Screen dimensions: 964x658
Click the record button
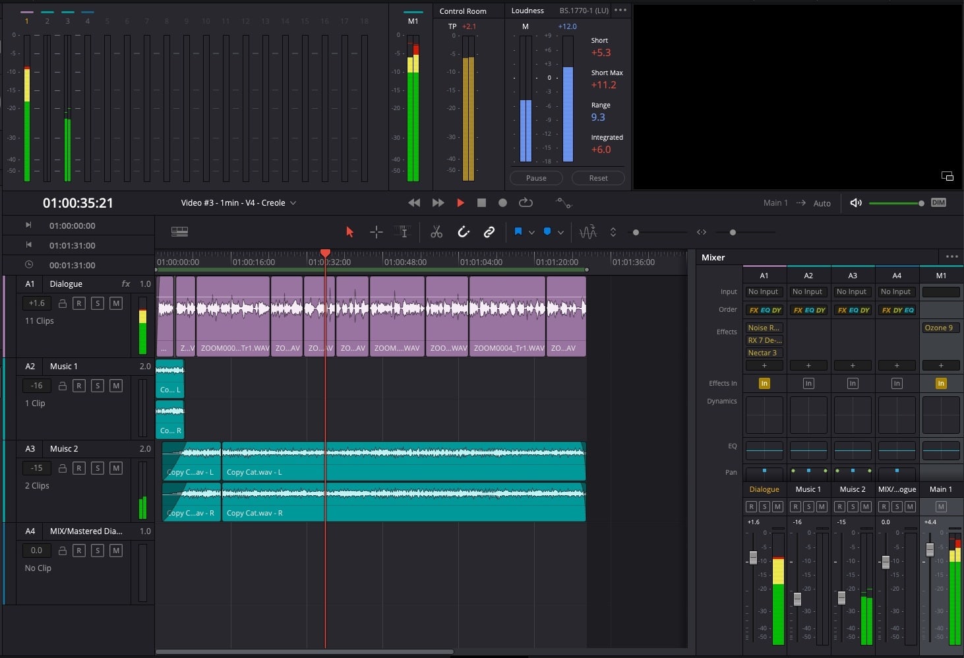(502, 203)
